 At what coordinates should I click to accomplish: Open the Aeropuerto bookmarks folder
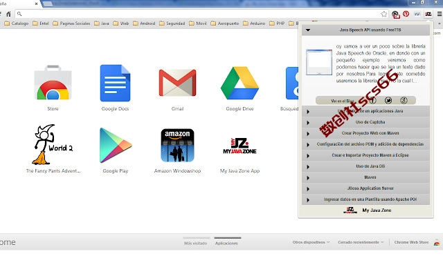pos(225,23)
